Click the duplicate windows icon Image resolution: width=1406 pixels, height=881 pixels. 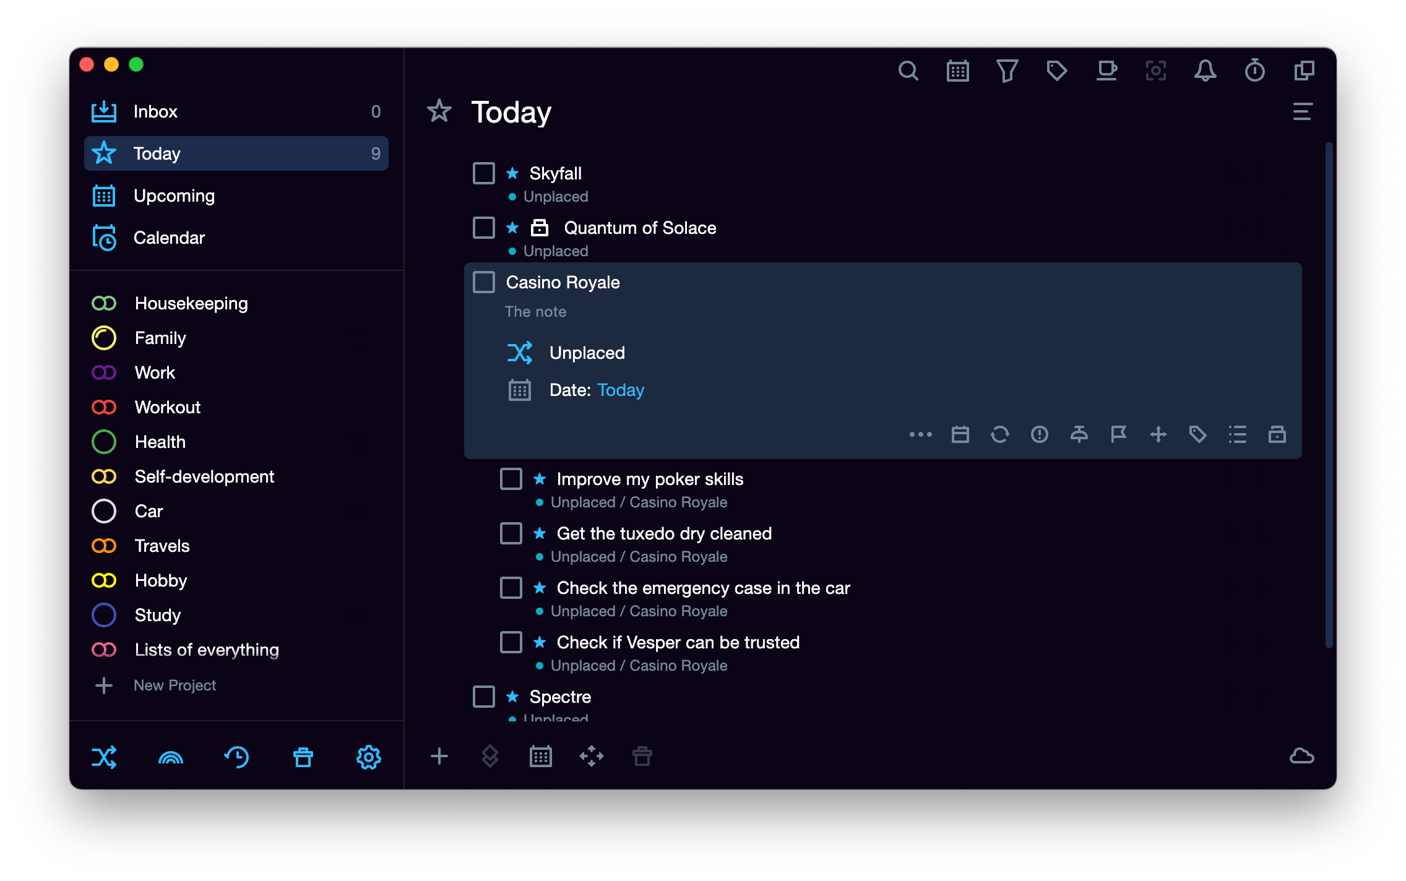1304,71
